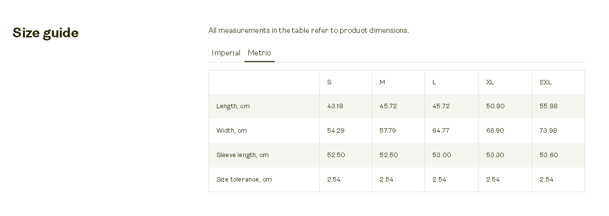609x216 pixels.
Task: Click the Size guide heading
Action: click(45, 33)
